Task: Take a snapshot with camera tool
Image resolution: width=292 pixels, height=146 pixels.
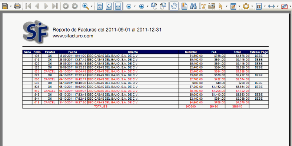Action: click(211, 6)
